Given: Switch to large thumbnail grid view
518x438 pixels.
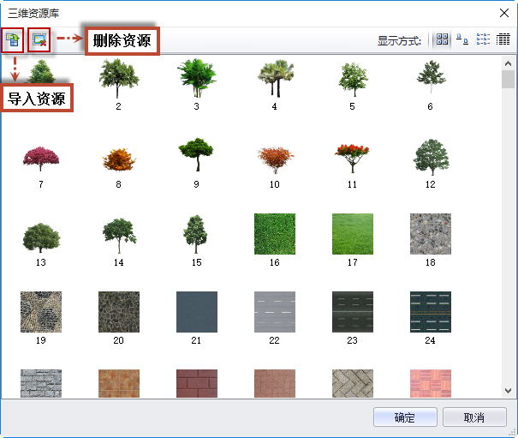Looking at the screenshot, I should 442,39.
